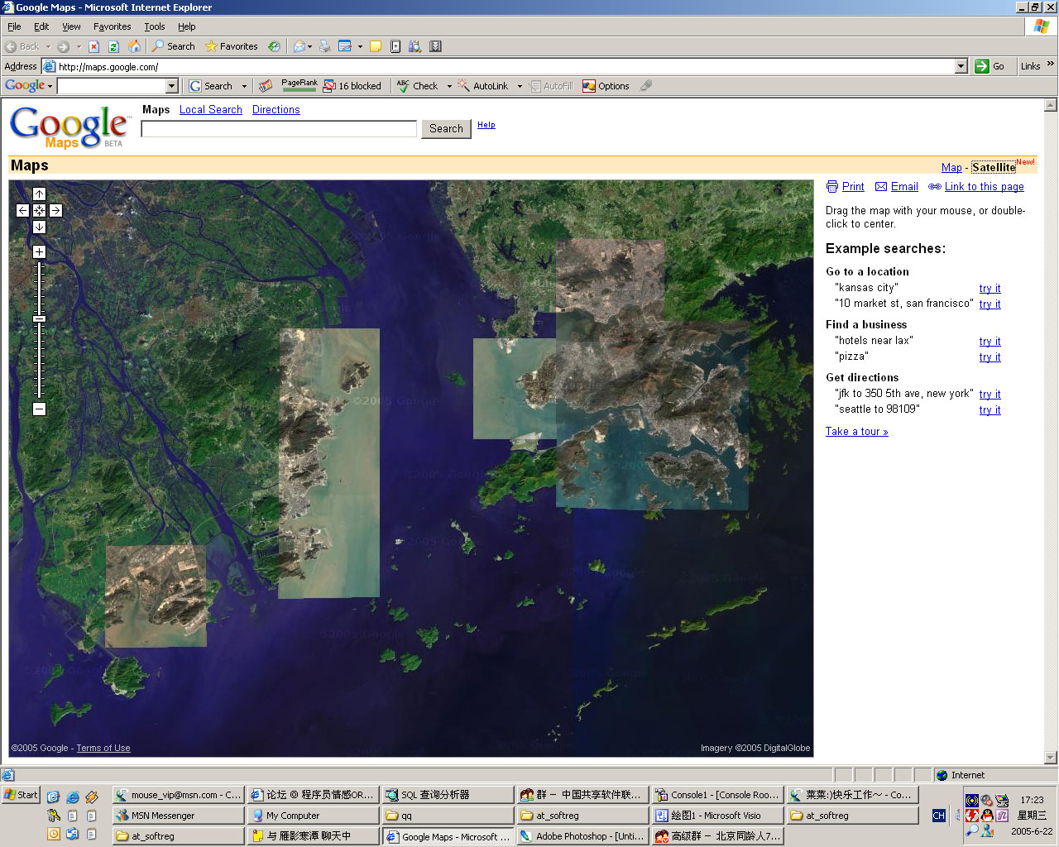Viewport: 1059px width, 847px height.
Task: Click the page scrollbar down arrow
Action: point(1051,758)
